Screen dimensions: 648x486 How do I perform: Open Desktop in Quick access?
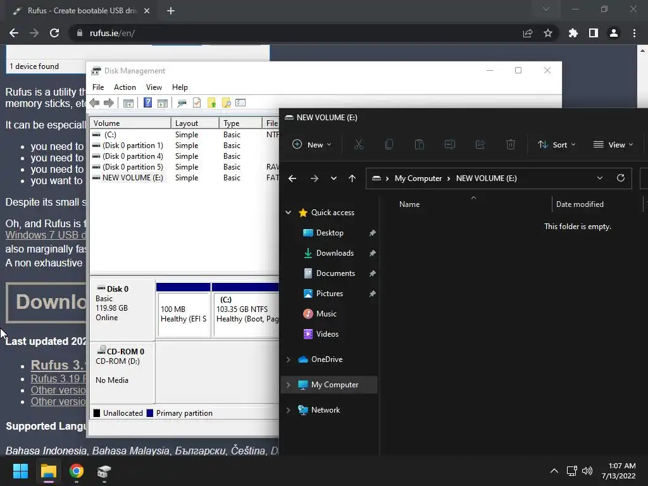point(329,233)
